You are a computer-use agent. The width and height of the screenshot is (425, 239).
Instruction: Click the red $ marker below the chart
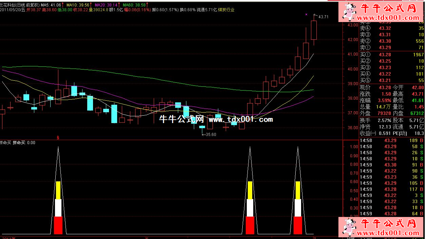point(58,138)
